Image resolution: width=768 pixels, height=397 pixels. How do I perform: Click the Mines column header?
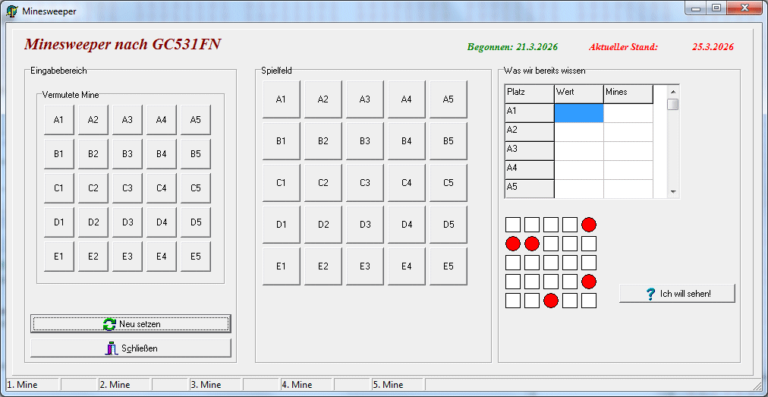coord(628,93)
